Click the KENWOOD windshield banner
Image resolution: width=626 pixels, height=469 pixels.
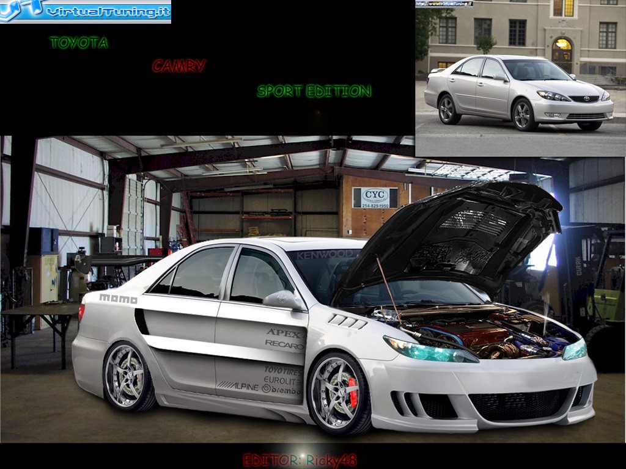coord(325,255)
